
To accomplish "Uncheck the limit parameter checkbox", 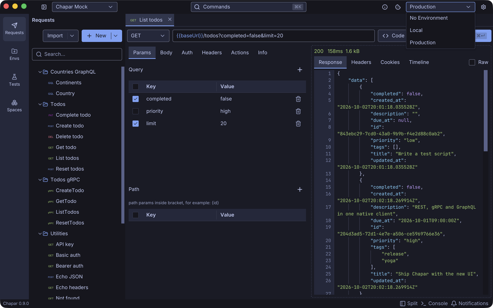I will point(136,124).
